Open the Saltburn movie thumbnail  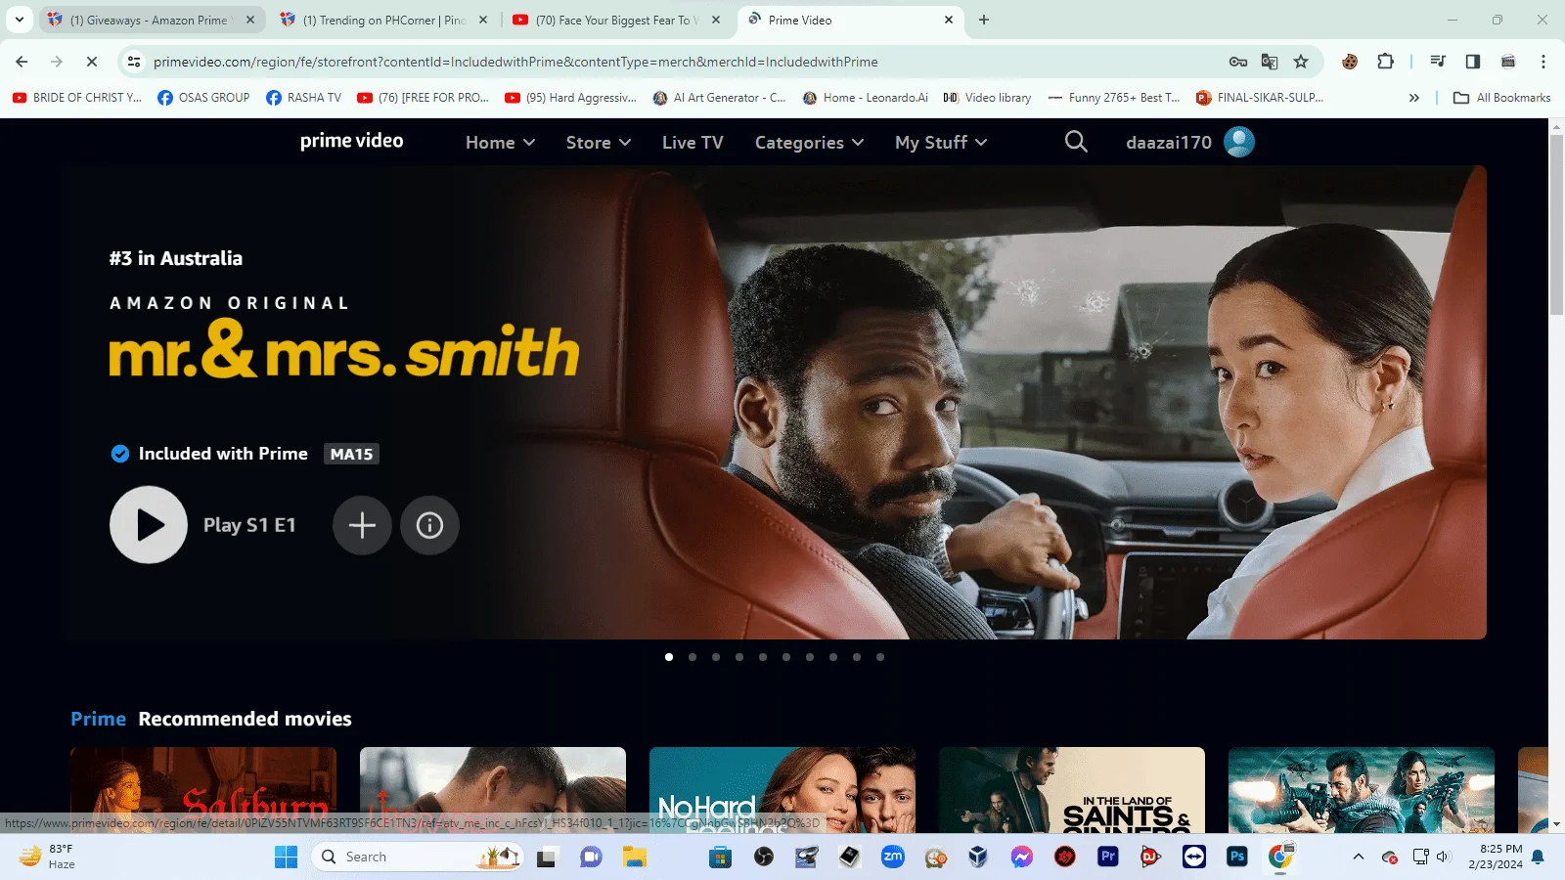(x=203, y=790)
